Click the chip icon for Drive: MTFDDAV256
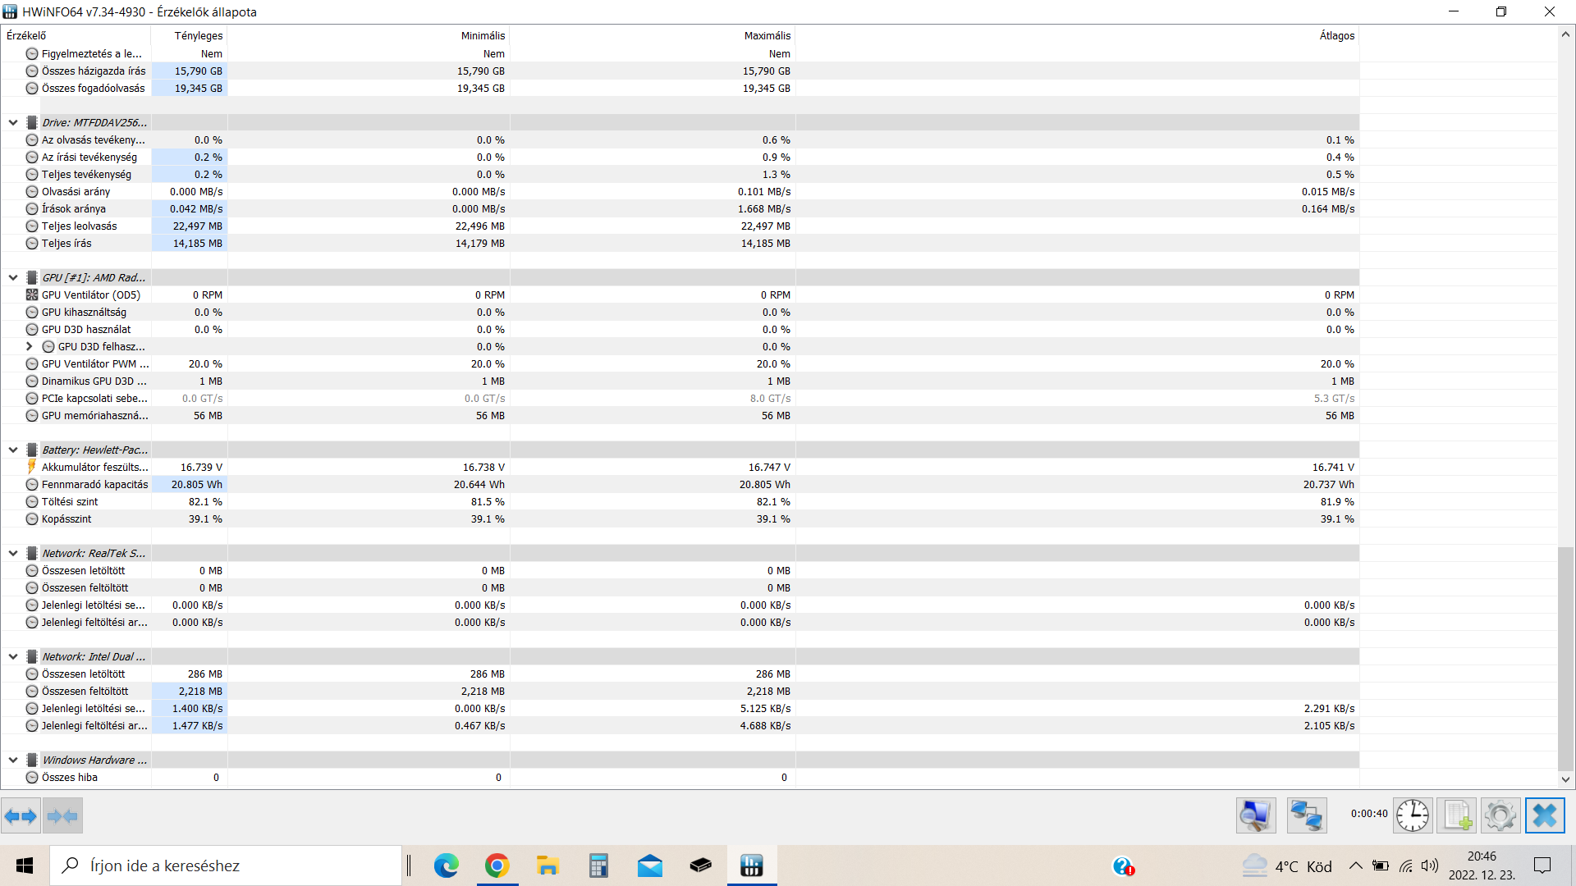The width and height of the screenshot is (1576, 886). coord(32,122)
